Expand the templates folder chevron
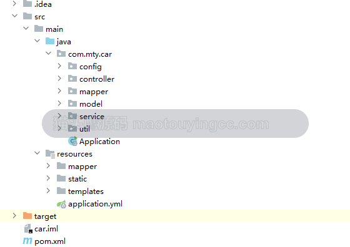 coord(48,191)
